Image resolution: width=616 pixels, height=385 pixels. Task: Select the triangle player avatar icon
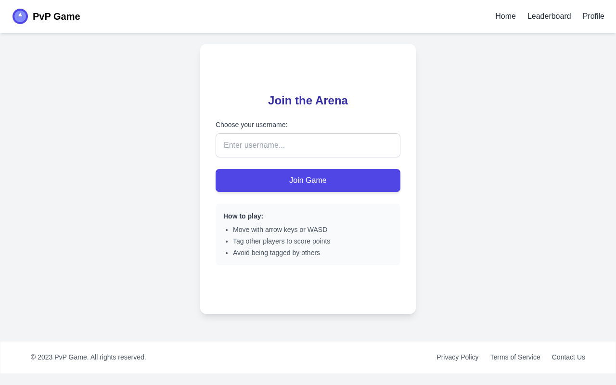coord(20,15)
